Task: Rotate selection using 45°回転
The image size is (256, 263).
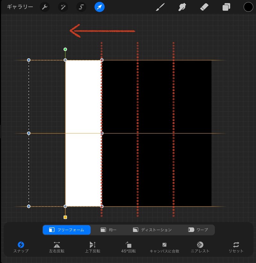Action: [129, 247]
